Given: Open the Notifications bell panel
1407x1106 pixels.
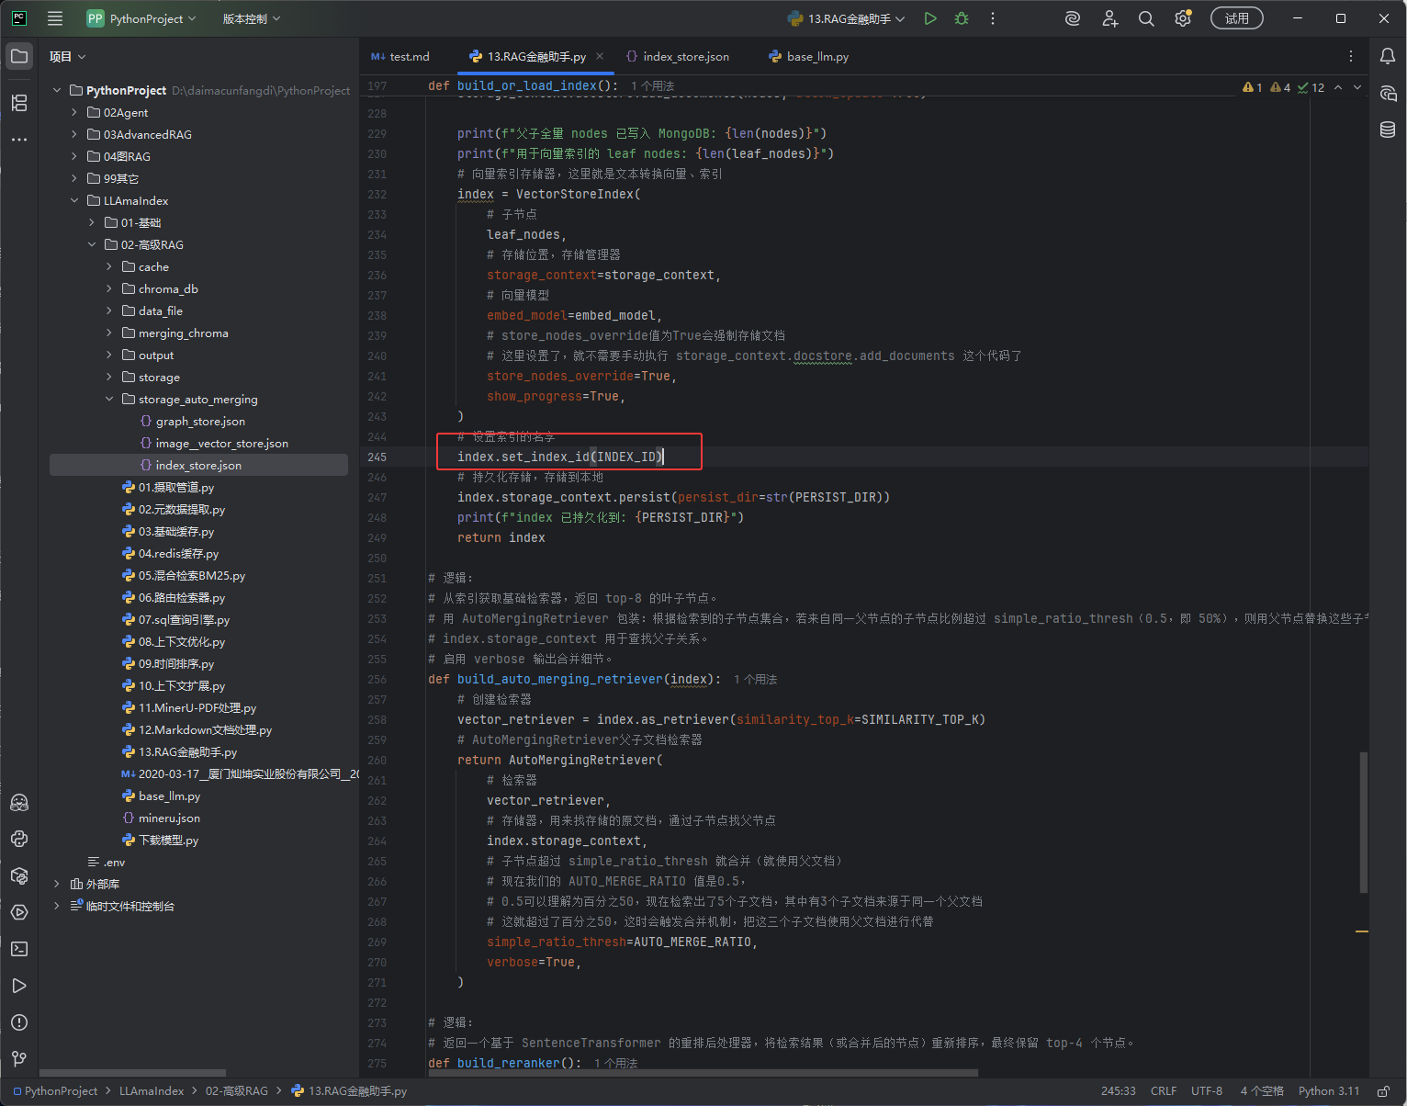Looking at the screenshot, I should pyautogui.click(x=1388, y=57).
